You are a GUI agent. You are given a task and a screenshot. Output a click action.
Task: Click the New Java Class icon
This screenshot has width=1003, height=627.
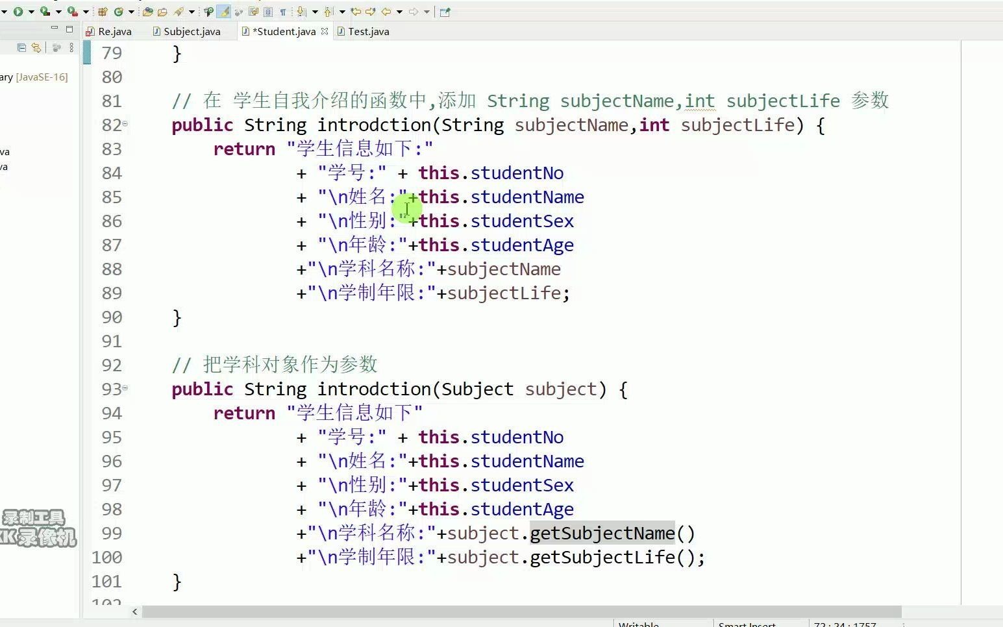119,12
